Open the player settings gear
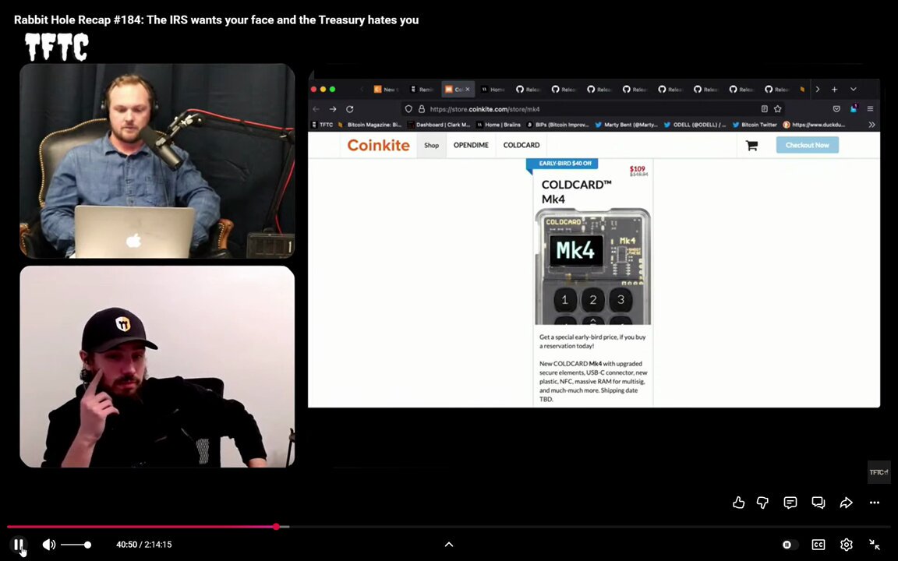This screenshot has width=898, height=561. [x=847, y=545]
